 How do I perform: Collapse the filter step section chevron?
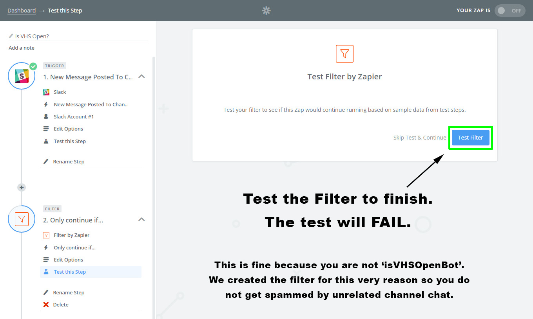pyautogui.click(x=142, y=220)
